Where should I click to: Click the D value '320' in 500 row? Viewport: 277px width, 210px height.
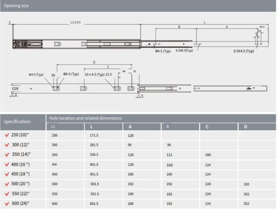(247, 184)
